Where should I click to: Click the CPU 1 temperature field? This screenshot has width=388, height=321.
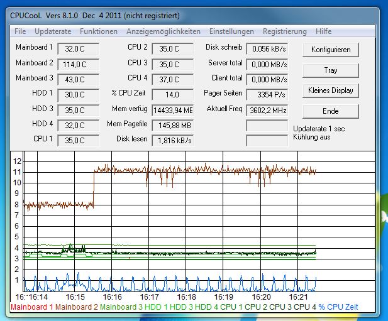point(78,141)
